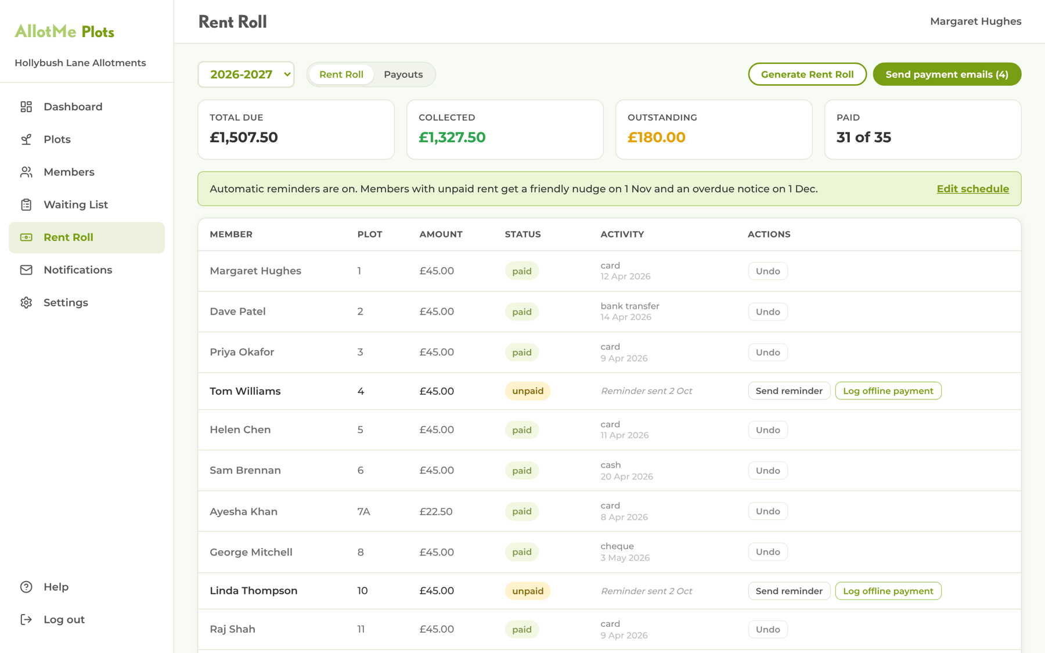The width and height of the screenshot is (1045, 653).
Task: Click the Rent Roll banknote icon
Action: 26,237
